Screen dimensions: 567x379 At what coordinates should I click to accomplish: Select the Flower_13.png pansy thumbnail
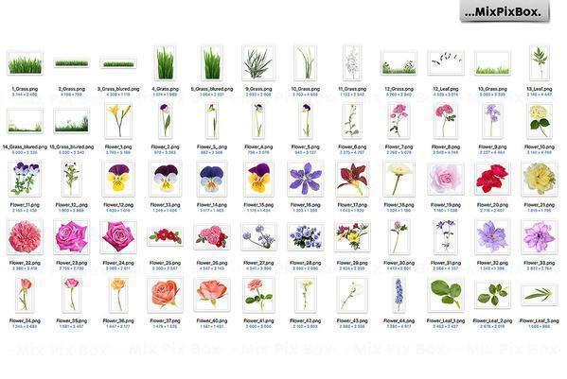166,179
